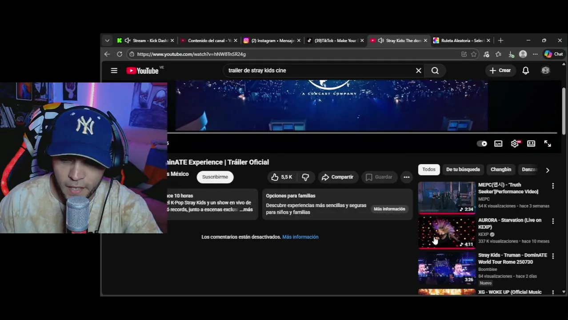Click the Suscribirme button
This screenshot has width=568, height=320.
coord(215,177)
